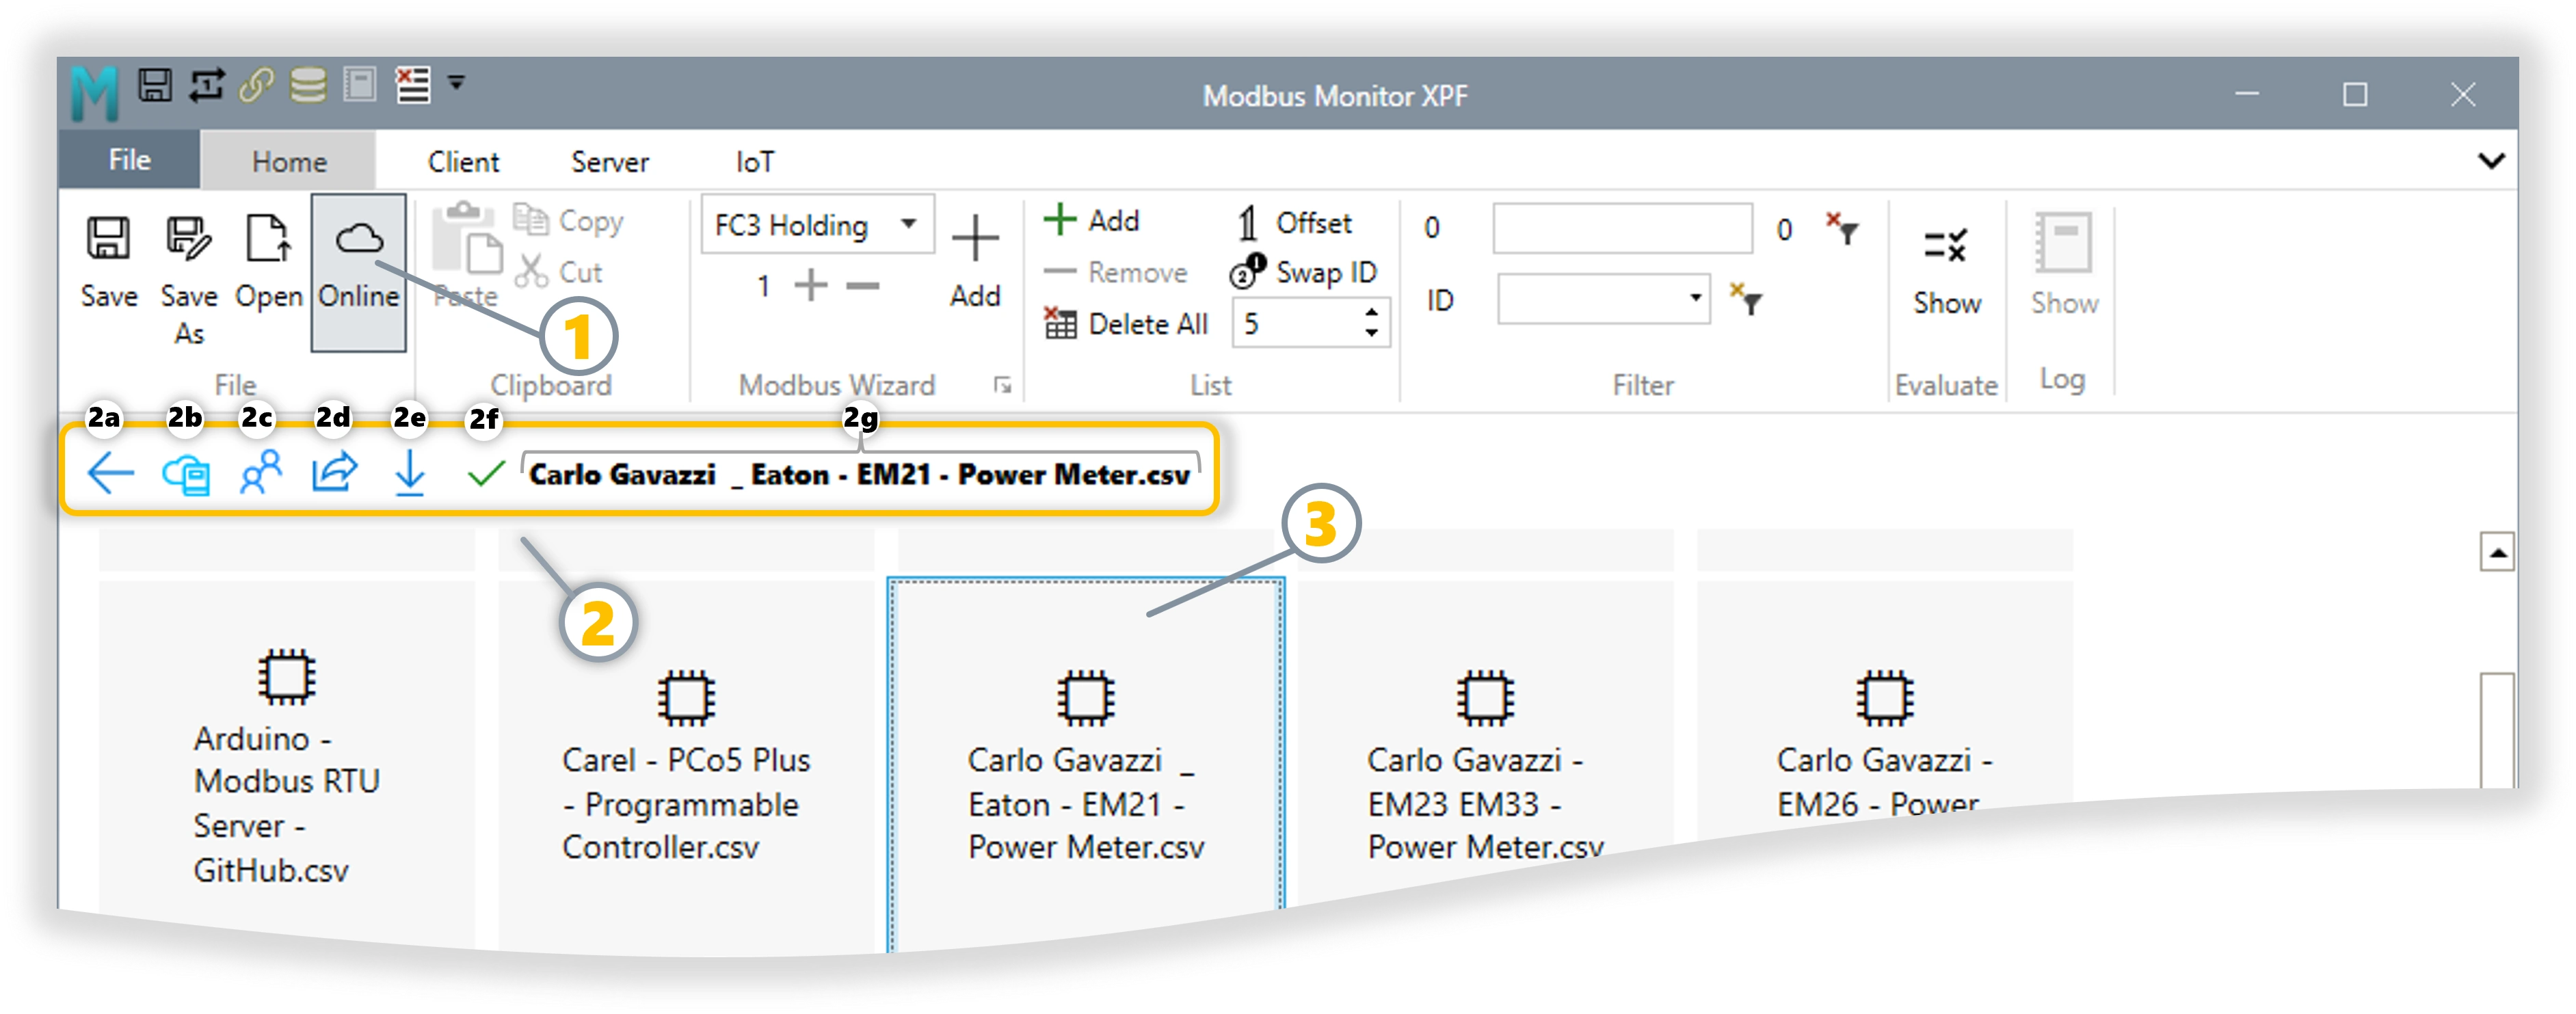
Task: Click the blue back arrow in online toolbar
Action: (x=110, y=472)
